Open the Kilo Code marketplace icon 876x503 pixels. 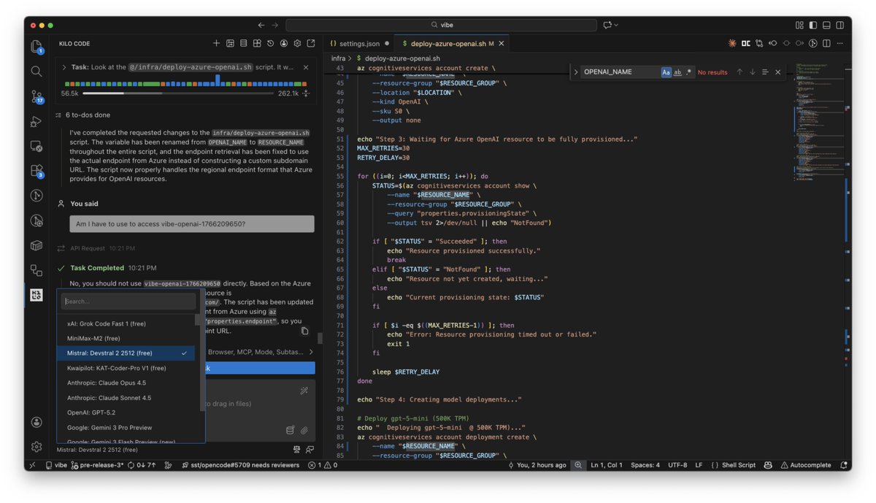click(257, 43)
